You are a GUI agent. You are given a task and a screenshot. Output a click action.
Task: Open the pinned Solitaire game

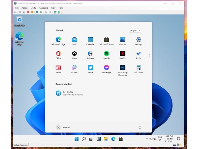tap(90, 55)
